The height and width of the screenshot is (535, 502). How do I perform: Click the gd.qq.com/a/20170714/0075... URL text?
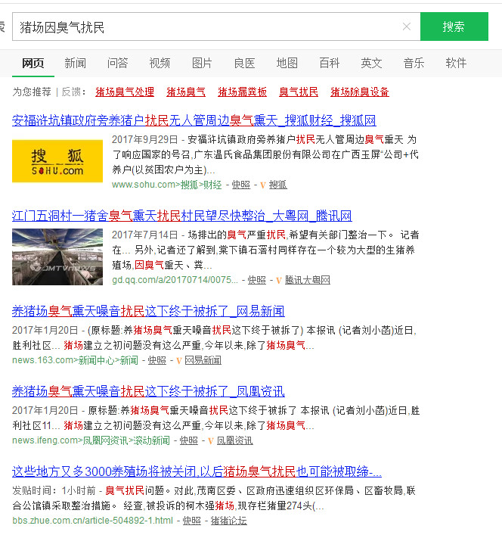(175, 280)
